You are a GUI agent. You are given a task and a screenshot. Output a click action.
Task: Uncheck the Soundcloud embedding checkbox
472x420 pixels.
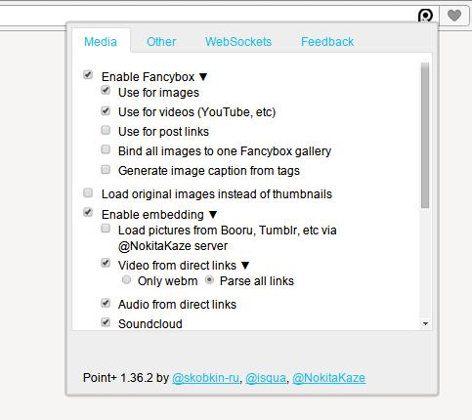(106, 322)
